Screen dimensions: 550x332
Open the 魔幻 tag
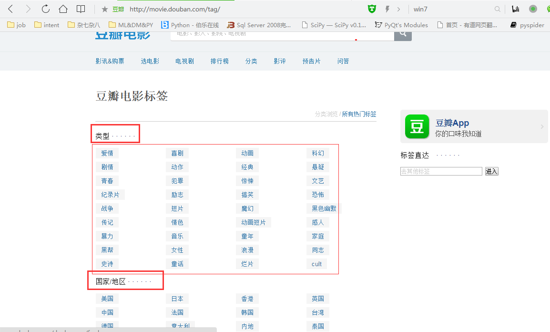point(247,208)
